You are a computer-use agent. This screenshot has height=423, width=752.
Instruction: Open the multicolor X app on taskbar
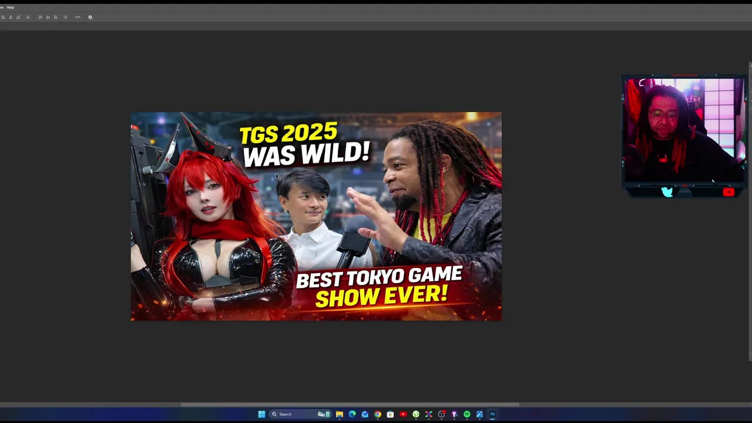tap(428, 414)
